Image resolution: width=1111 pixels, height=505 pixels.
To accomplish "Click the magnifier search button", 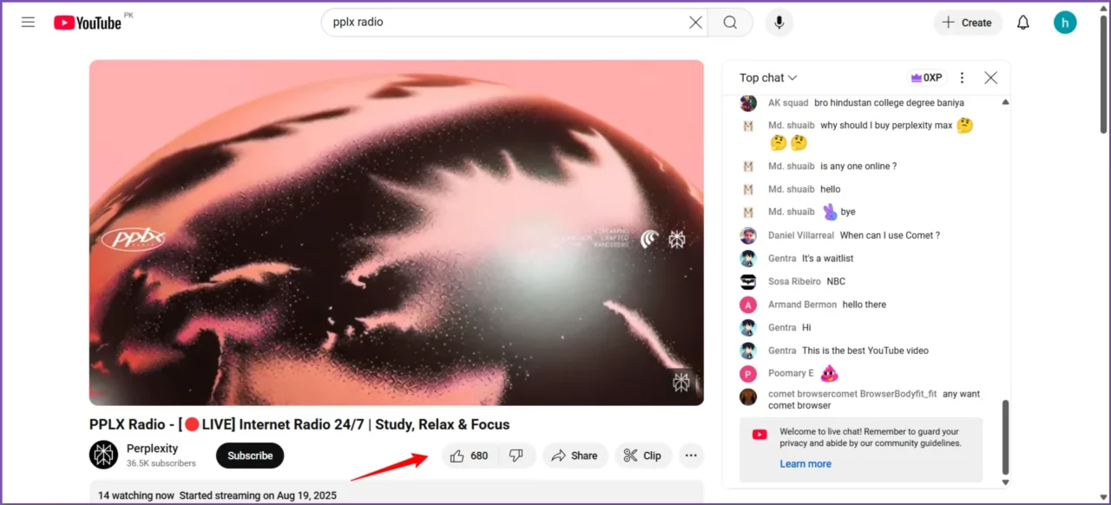I will (x=730, y=23).
